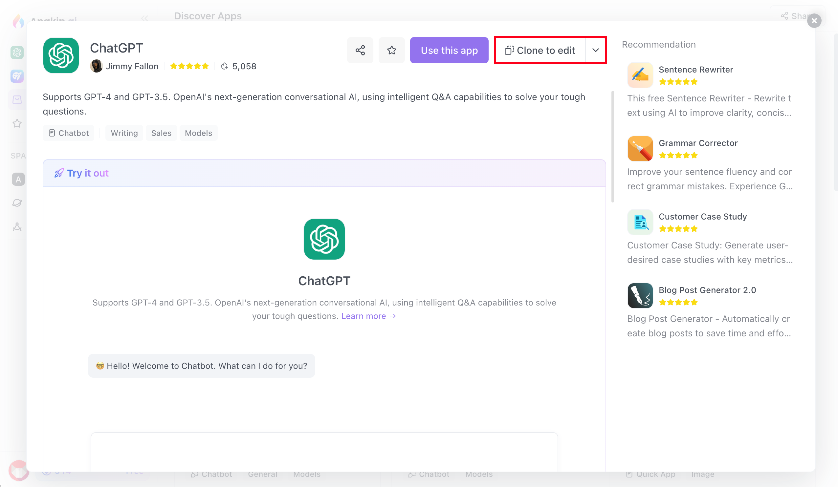Screen dimensions: 838x487
Task: Open Customer Case Study app icon
Action: click(640, 222)
